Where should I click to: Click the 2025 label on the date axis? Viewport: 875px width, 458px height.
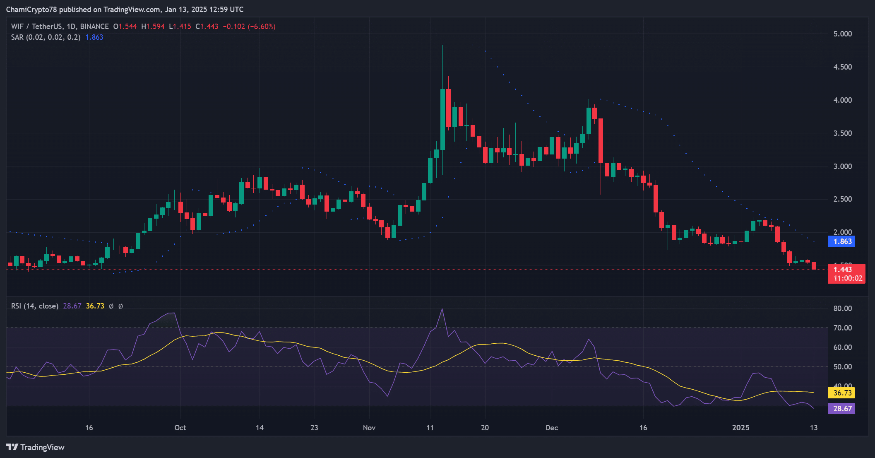pos(740,428)
